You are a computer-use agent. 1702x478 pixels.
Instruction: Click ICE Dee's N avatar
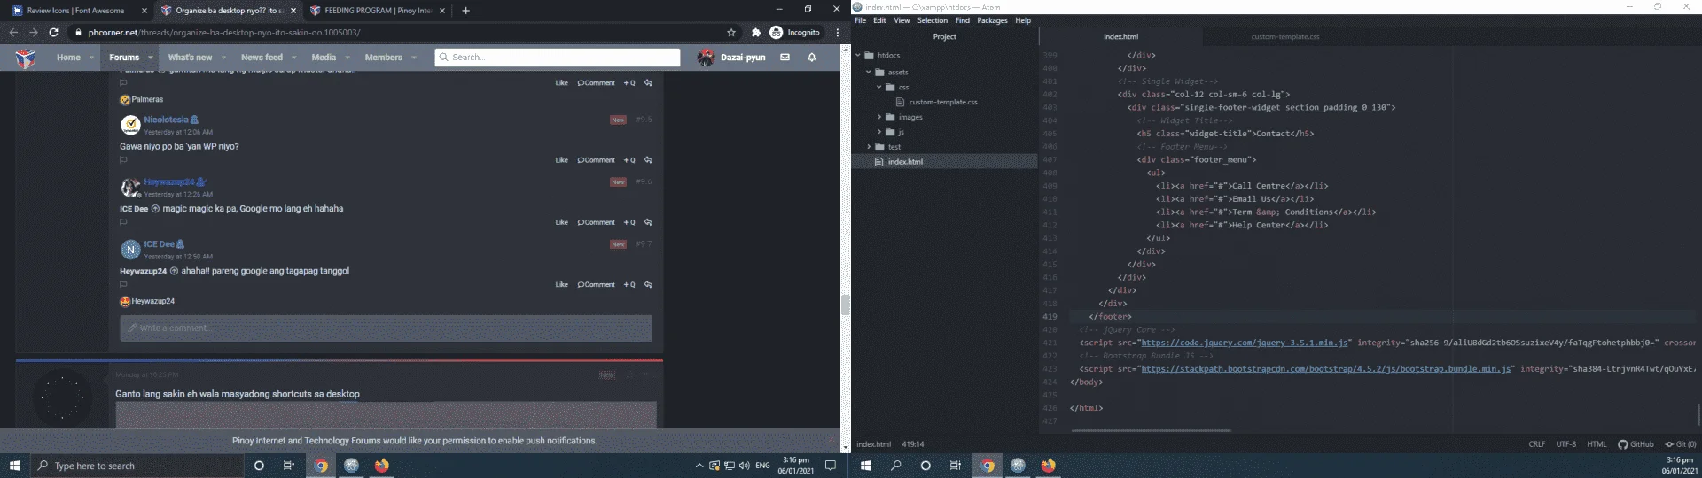(x=130, y=250)
